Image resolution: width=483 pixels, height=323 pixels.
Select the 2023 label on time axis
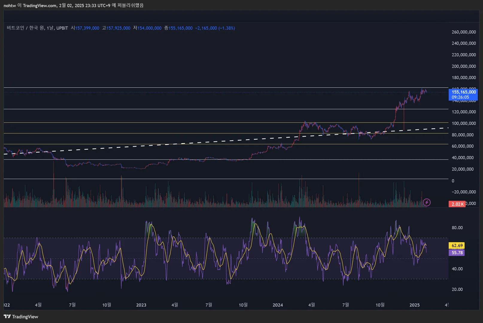point(141,305)
